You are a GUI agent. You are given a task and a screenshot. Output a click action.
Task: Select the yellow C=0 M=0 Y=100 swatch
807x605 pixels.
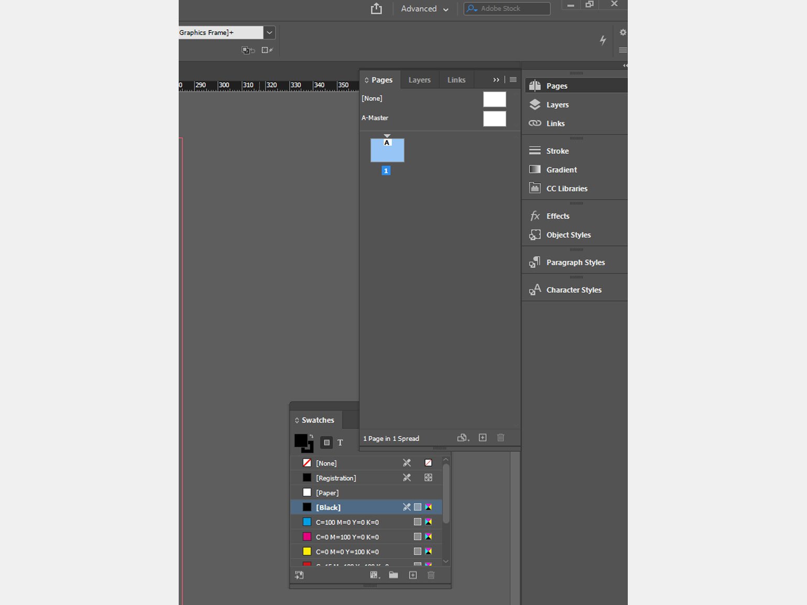(x=347, y=552)
